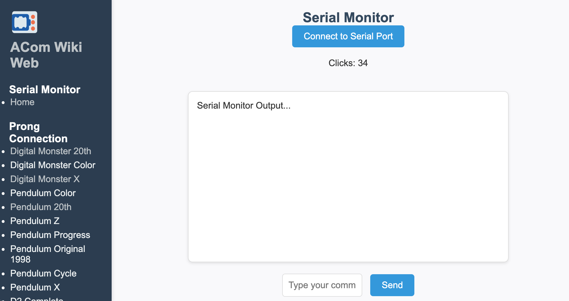Click the Prong Connection section heading
This screenshot has height=301, width=569.
(38, 133)
